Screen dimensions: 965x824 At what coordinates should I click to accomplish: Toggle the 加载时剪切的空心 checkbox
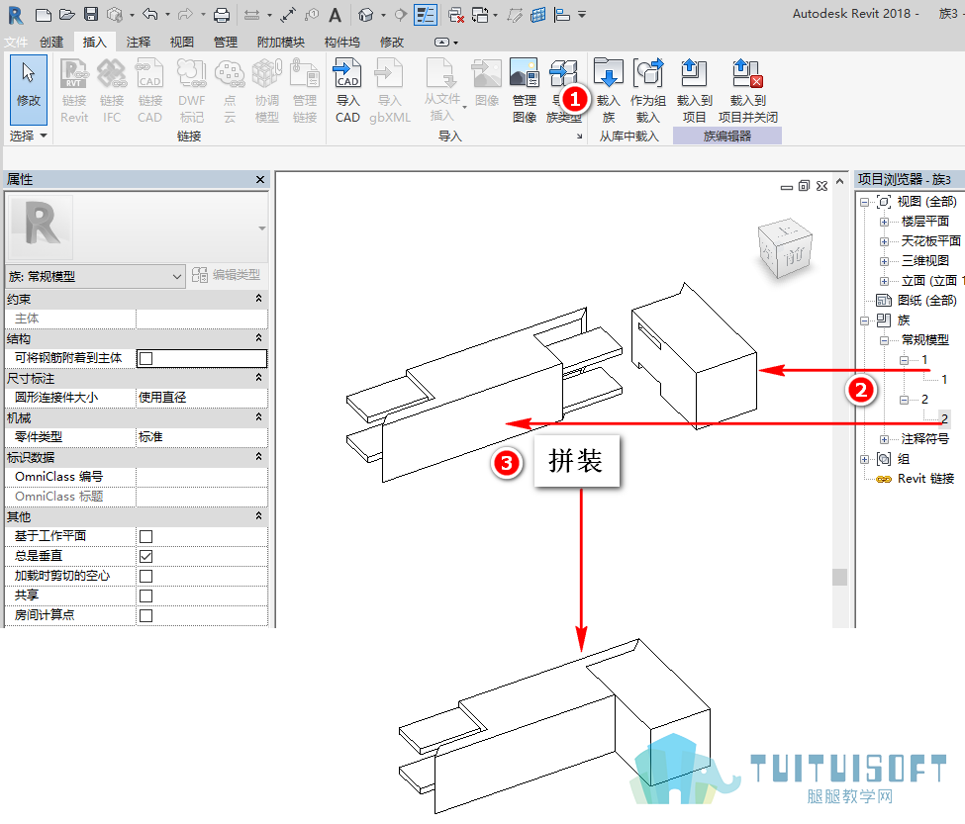tap(145, 576)
